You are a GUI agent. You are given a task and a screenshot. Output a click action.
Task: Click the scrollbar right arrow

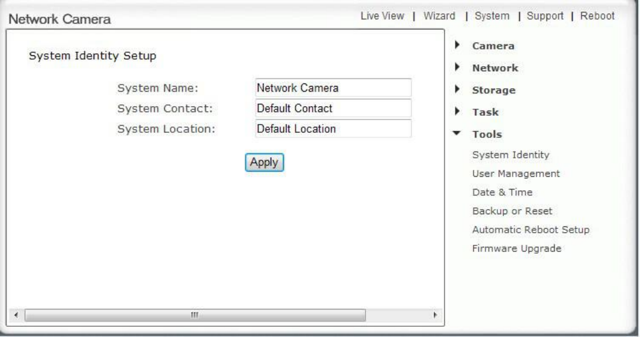coord(435,315)
